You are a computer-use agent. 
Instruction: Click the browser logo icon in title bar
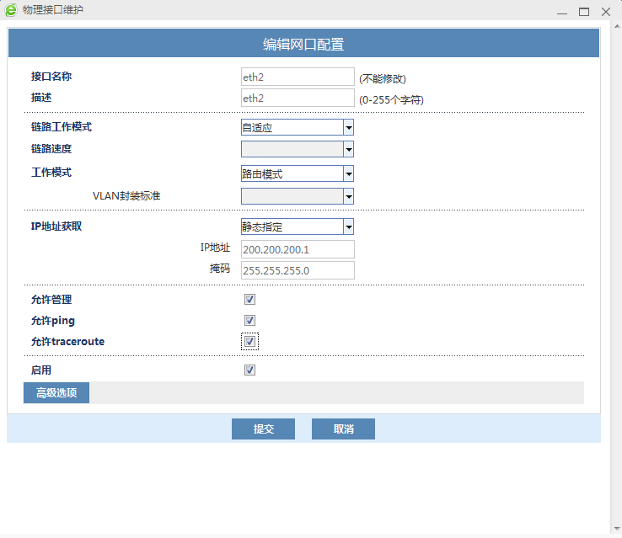(10, 11)
